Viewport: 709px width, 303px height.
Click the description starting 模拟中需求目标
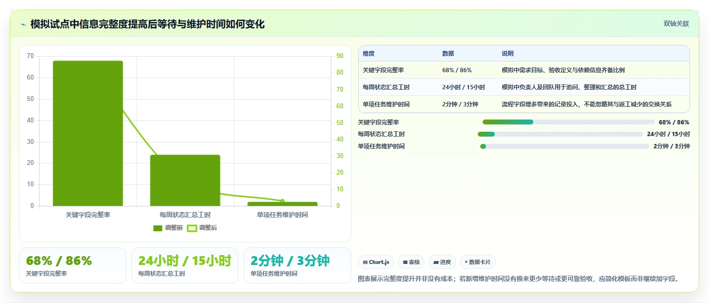point(563,70)
